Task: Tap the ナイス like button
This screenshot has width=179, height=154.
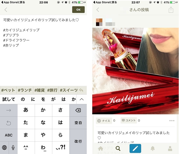Action: tap(104, 120)
